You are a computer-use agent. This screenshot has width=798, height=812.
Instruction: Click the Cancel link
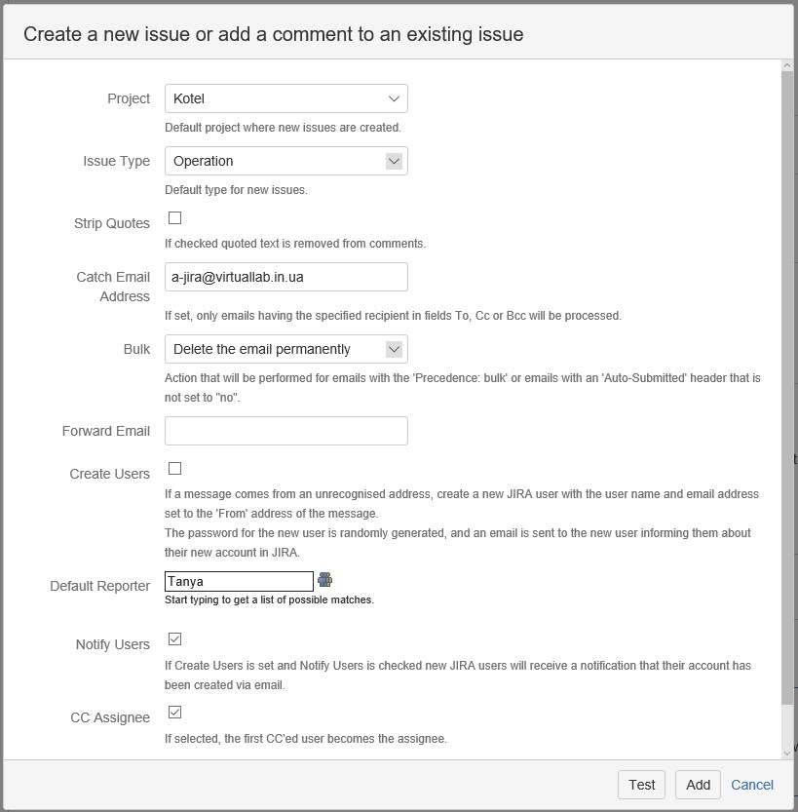(x=752, y=785)
